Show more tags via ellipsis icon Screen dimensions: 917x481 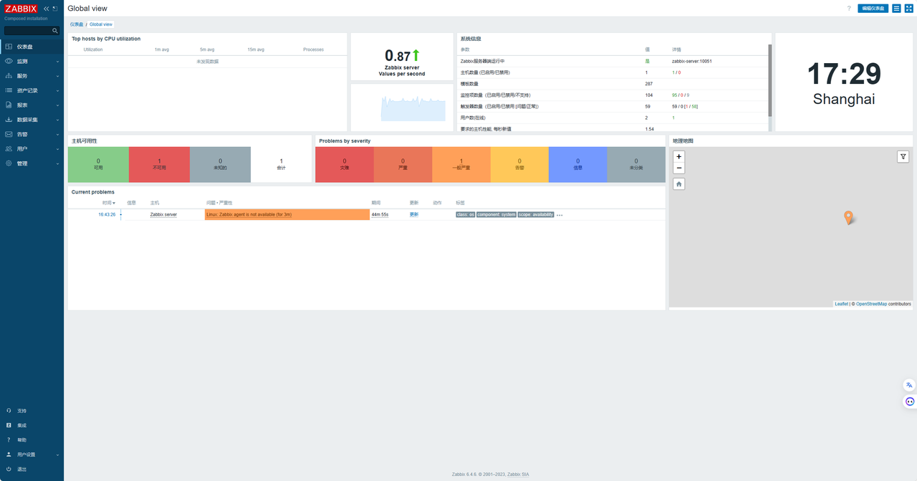(x=560, y=215)
